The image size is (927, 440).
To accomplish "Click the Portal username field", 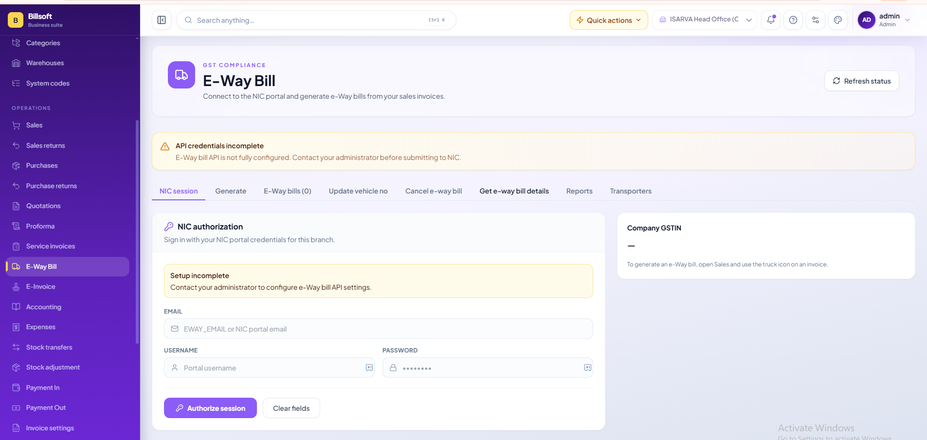I will [269, 368].
